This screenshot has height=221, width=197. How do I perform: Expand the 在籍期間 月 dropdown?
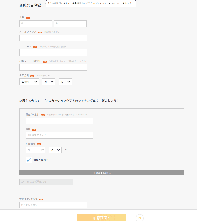pyautogui.click(x=55, y=150)
